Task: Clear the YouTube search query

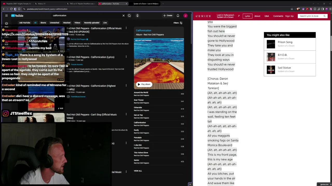Action: coord(123,16)
